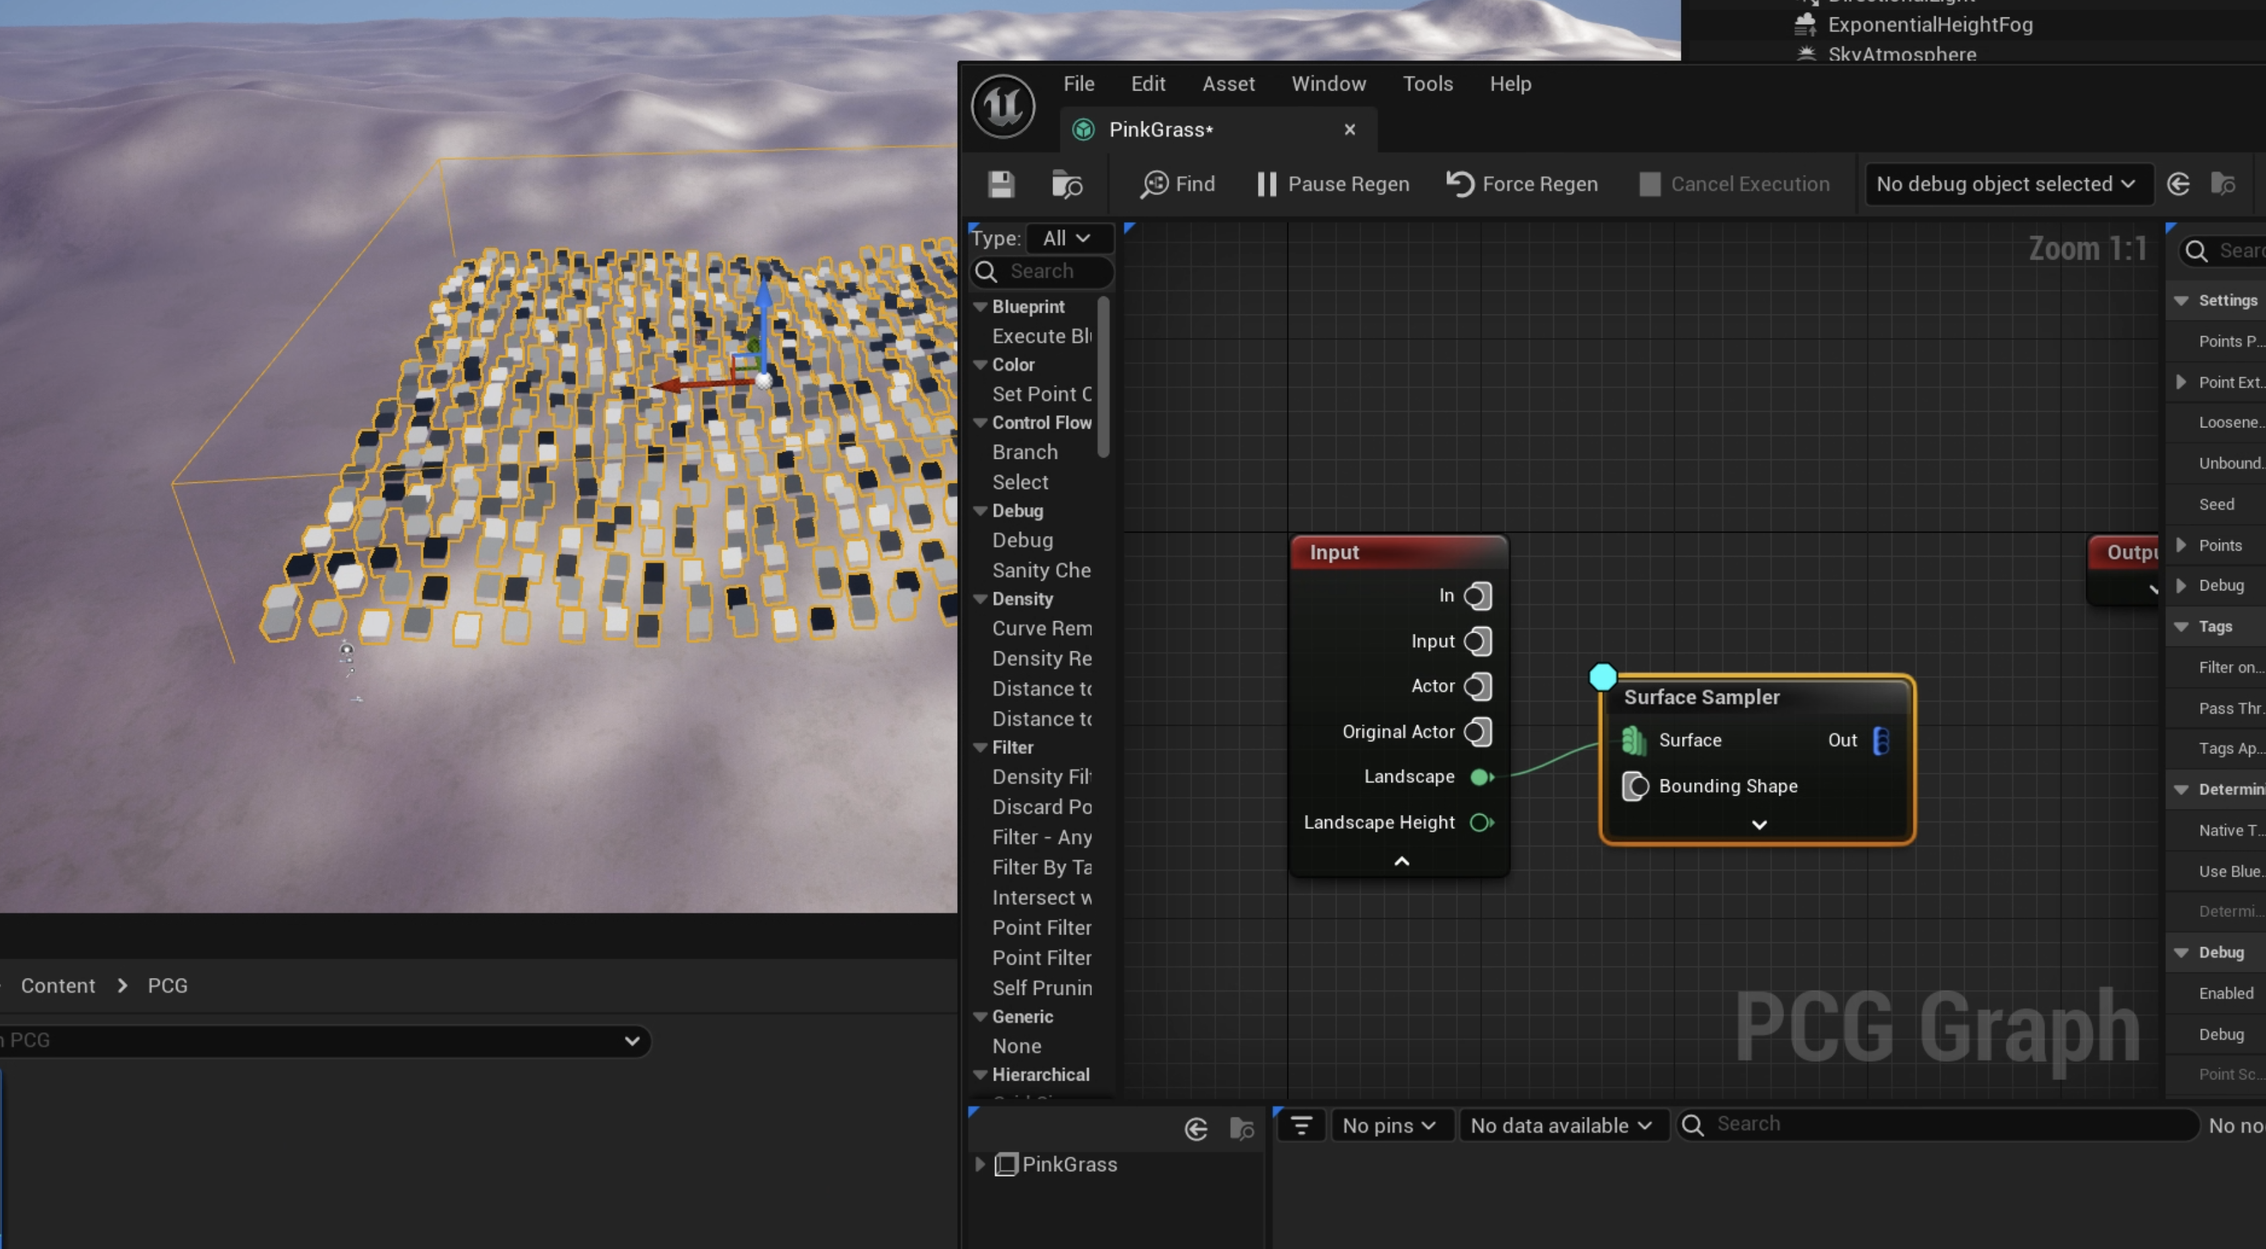Click the Landscape Height output pin
Viewport: 2266px width, 1249px height.
click(x=1481, y=822)
